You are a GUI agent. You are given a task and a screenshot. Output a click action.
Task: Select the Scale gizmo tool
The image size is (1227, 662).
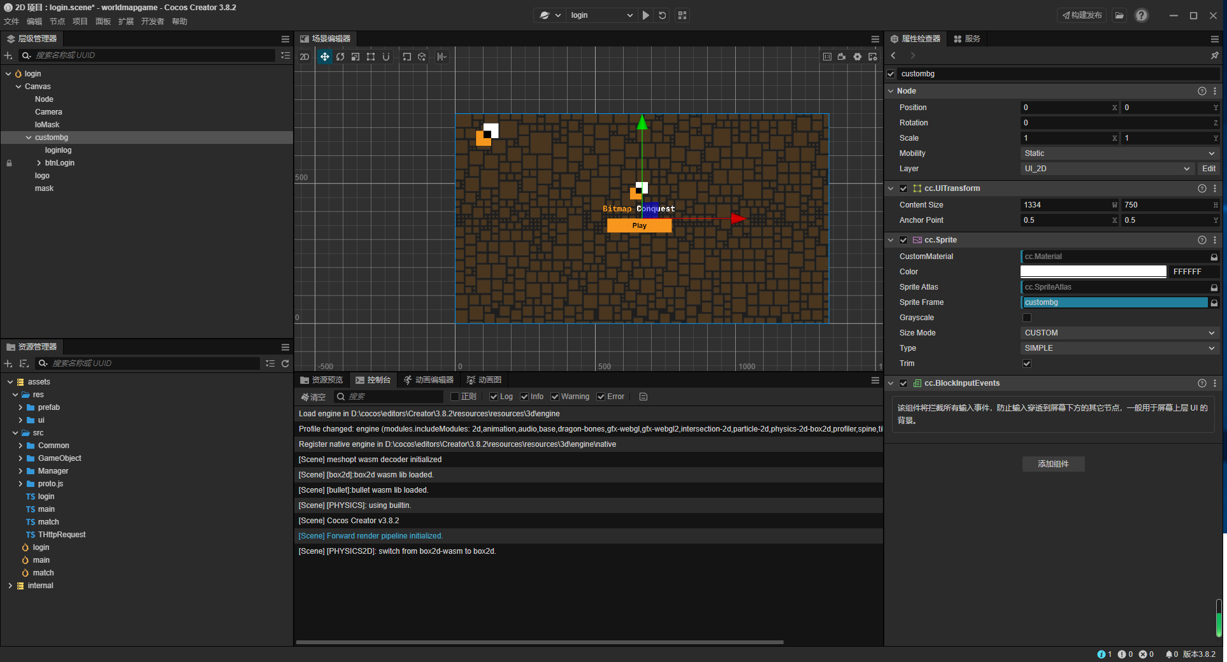tap(355, 57)
